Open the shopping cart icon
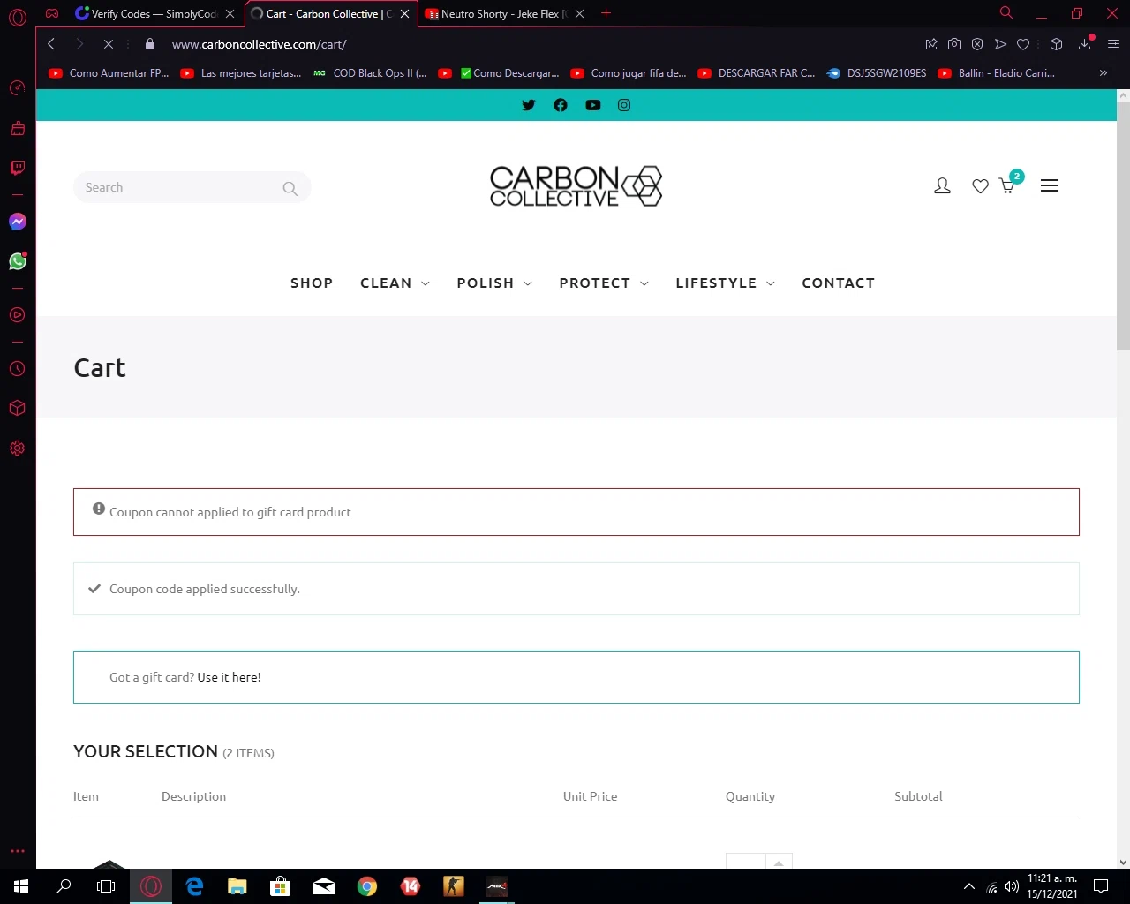 pos(1006,186)
